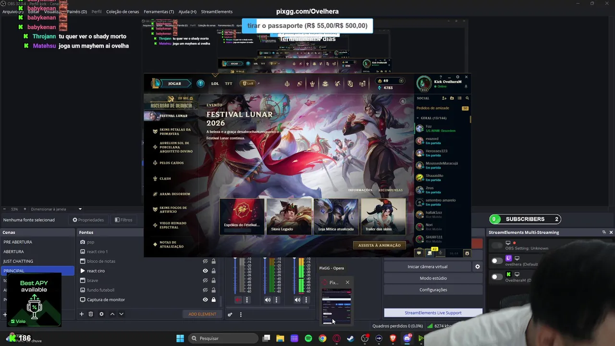Show the hidden brave source
Screen dimensions: 615x346
coord(205,280)
